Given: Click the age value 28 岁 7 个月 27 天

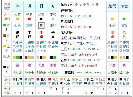Looking at the screenshot, I should pyautogui.click(x=84, y=5).
